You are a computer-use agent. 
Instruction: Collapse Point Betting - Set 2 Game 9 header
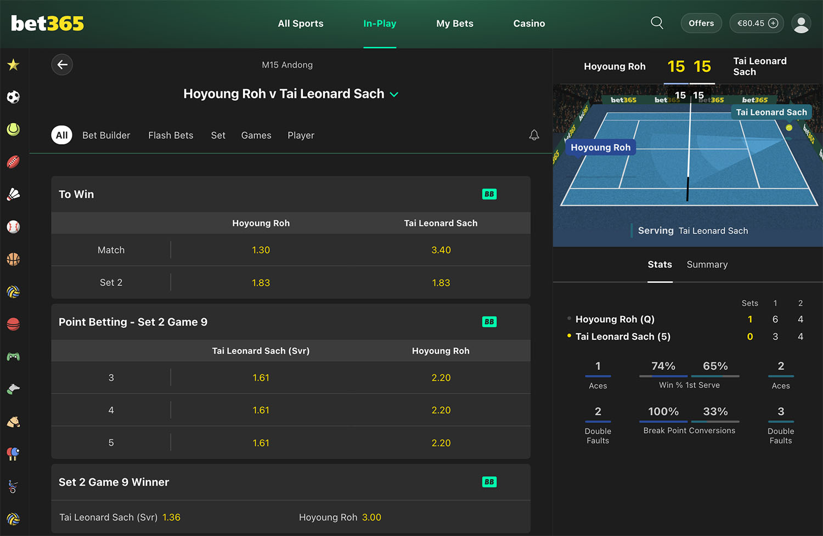coord(291,322)
